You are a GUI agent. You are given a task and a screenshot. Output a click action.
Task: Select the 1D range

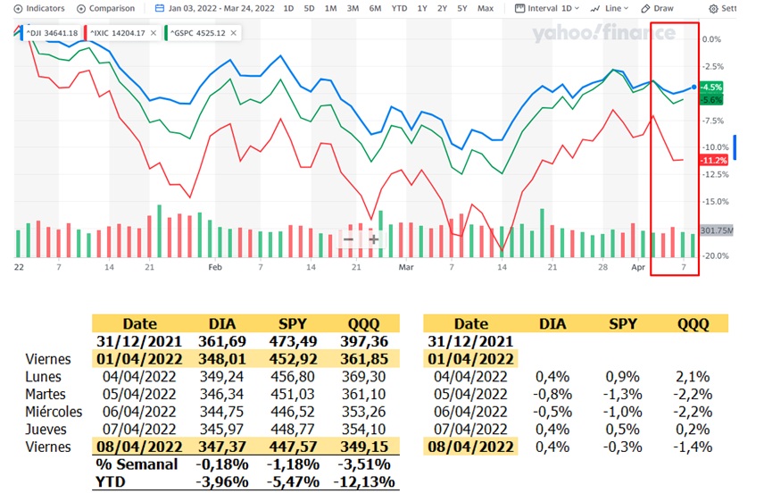[288, 8]
